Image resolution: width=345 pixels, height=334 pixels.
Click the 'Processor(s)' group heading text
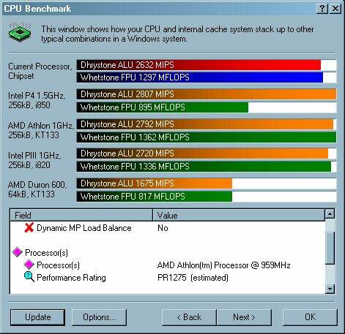click(x=46, y=253)
